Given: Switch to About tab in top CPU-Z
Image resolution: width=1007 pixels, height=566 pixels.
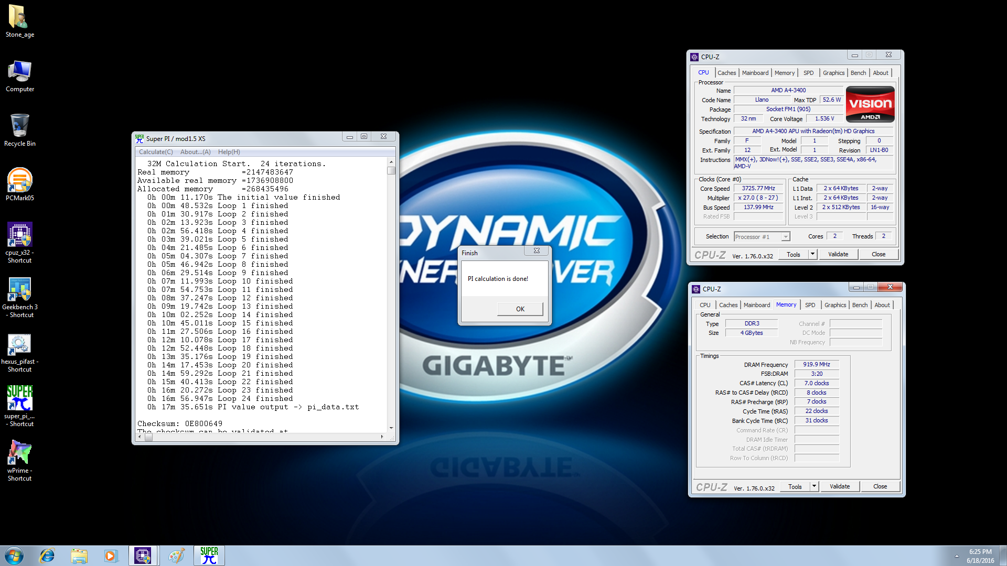Looking at the screenshot, I should coord(881,73).
